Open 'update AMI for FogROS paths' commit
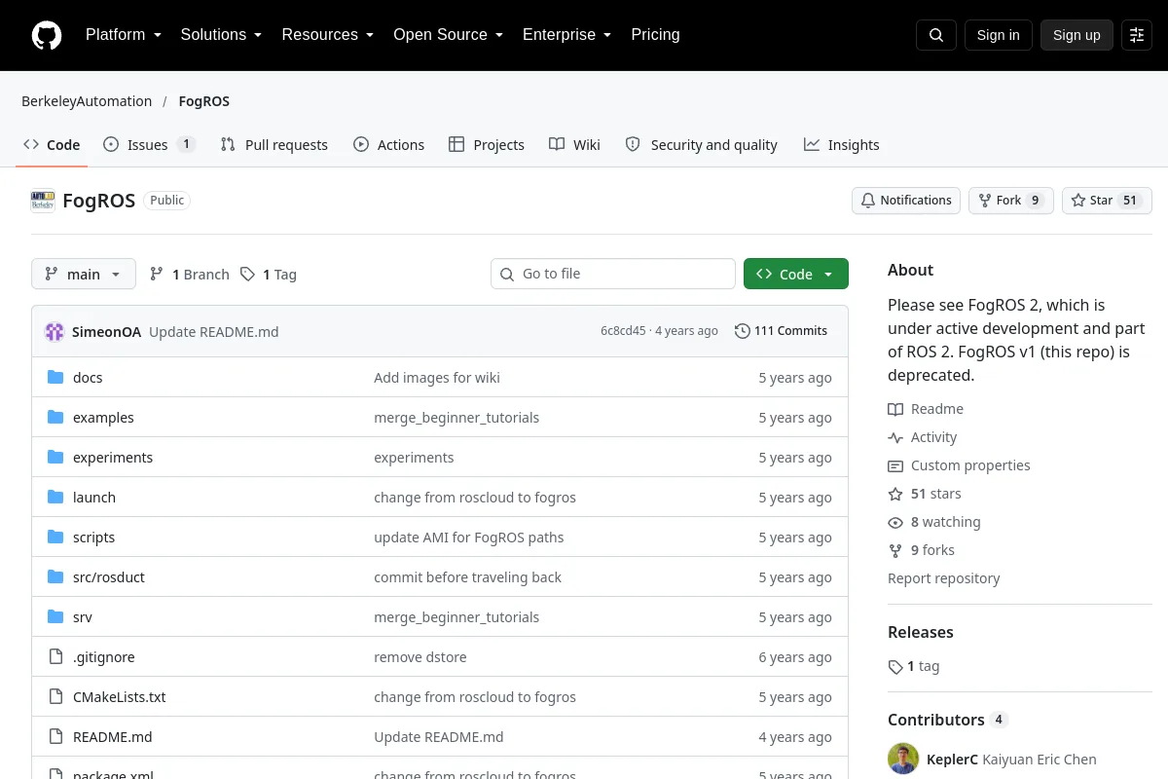Image resolution: width=1168 pixels, height=779 pixels. (469, 538)
